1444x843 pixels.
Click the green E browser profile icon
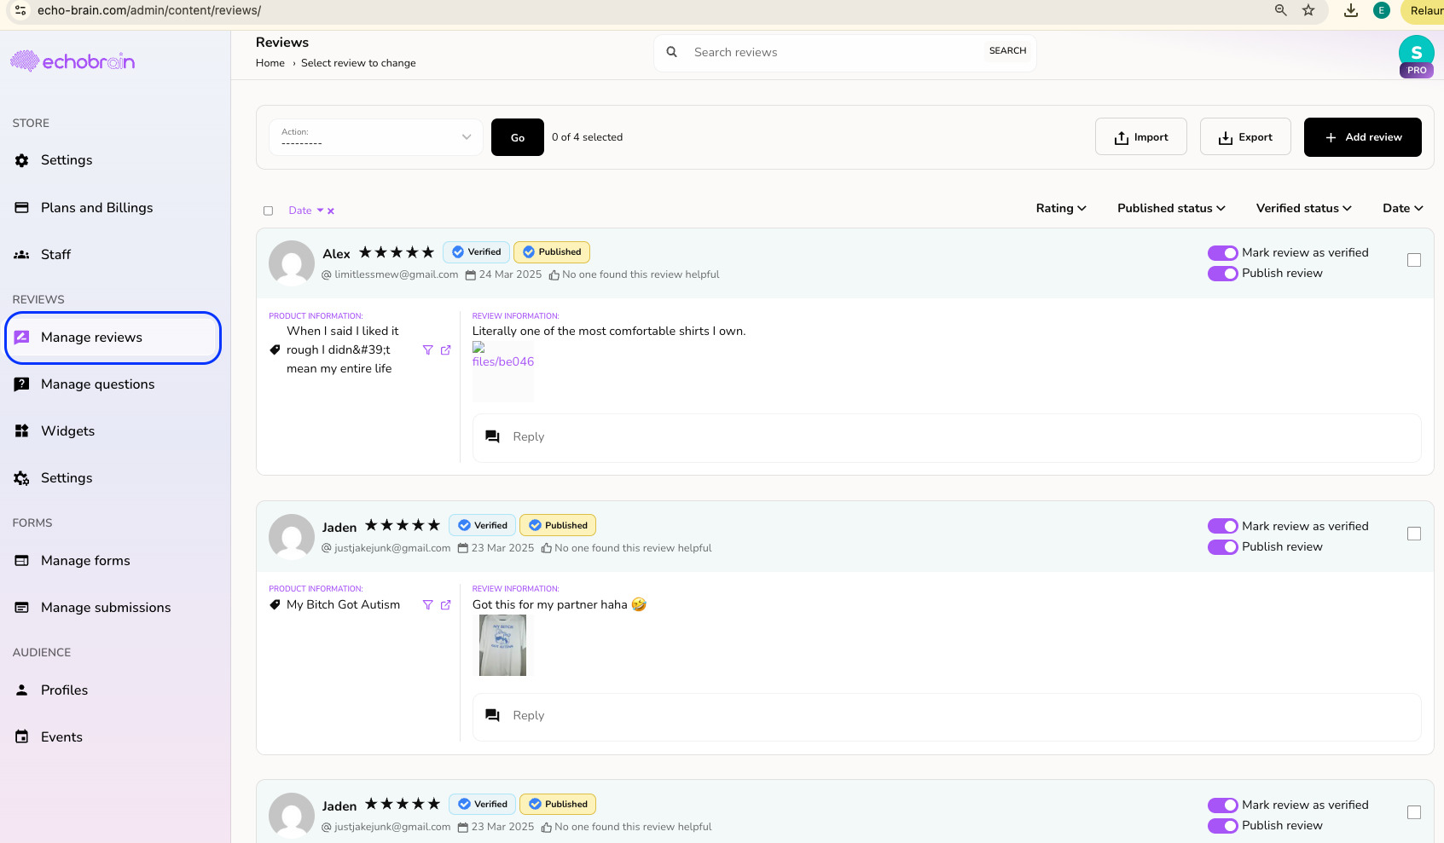click(x=1382, y=10)
